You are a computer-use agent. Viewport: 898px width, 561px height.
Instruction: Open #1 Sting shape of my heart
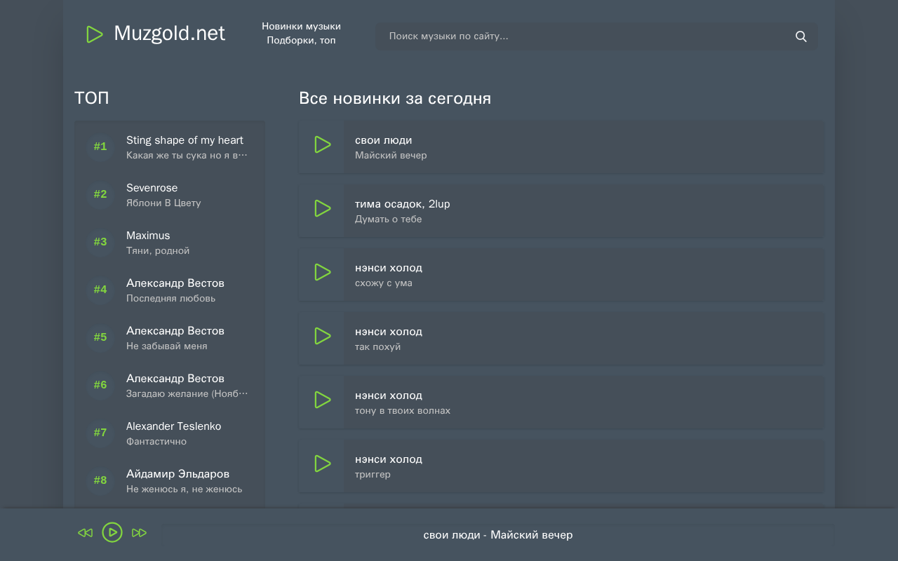(x=170, y=147)
